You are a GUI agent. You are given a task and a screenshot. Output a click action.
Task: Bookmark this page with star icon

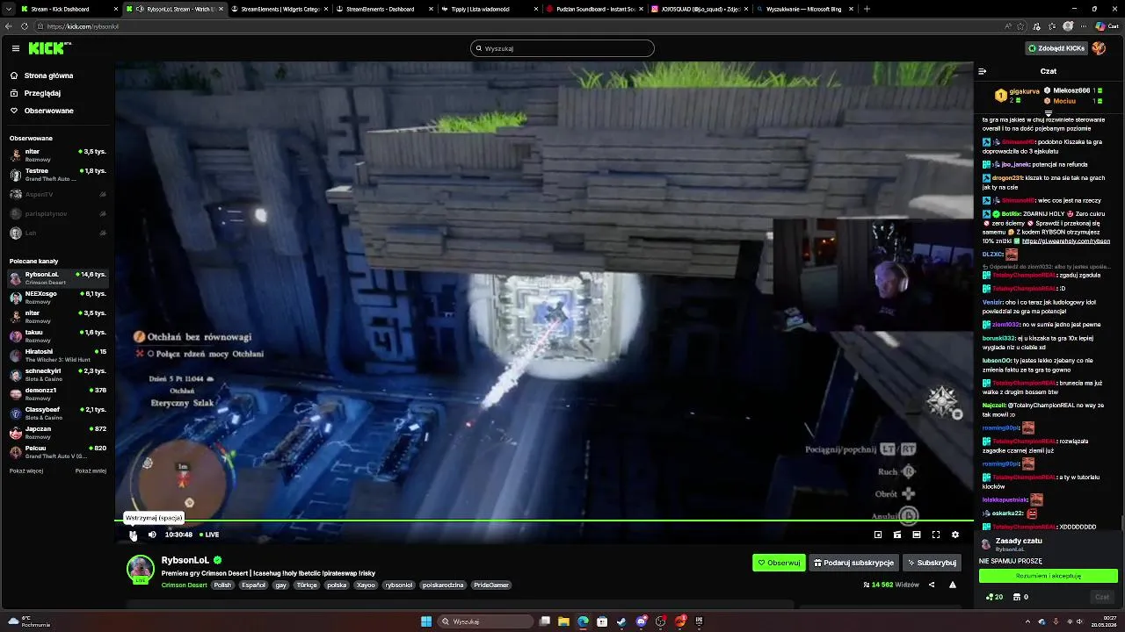(1021, 26)
